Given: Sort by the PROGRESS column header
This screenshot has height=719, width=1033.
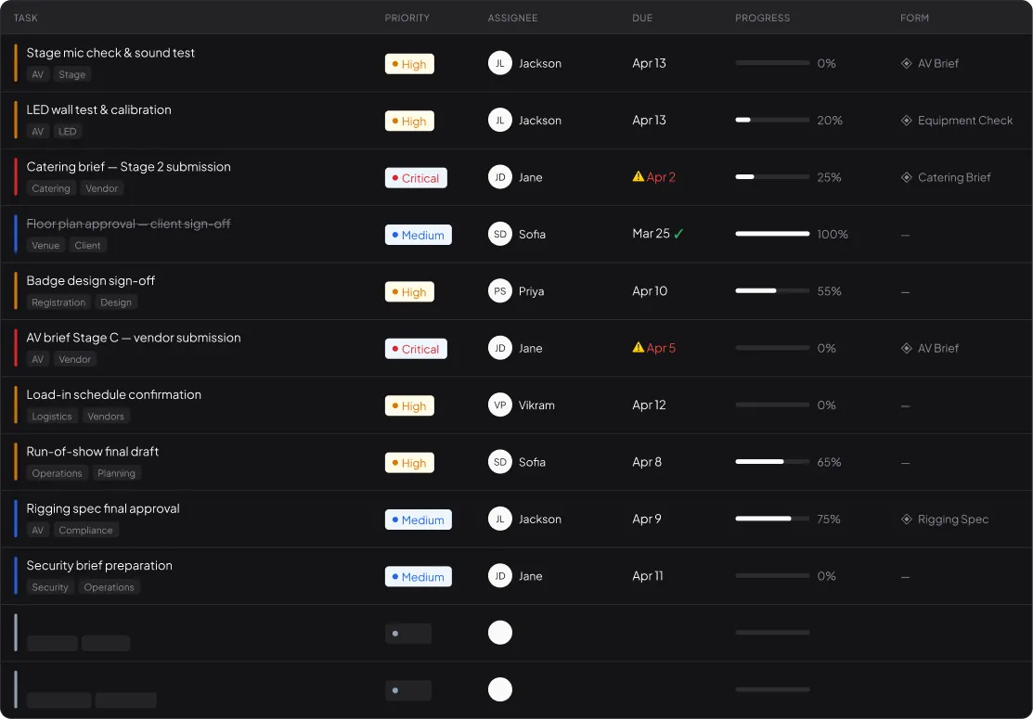Looking at the screenshot, I should click(x=762, y=18).
